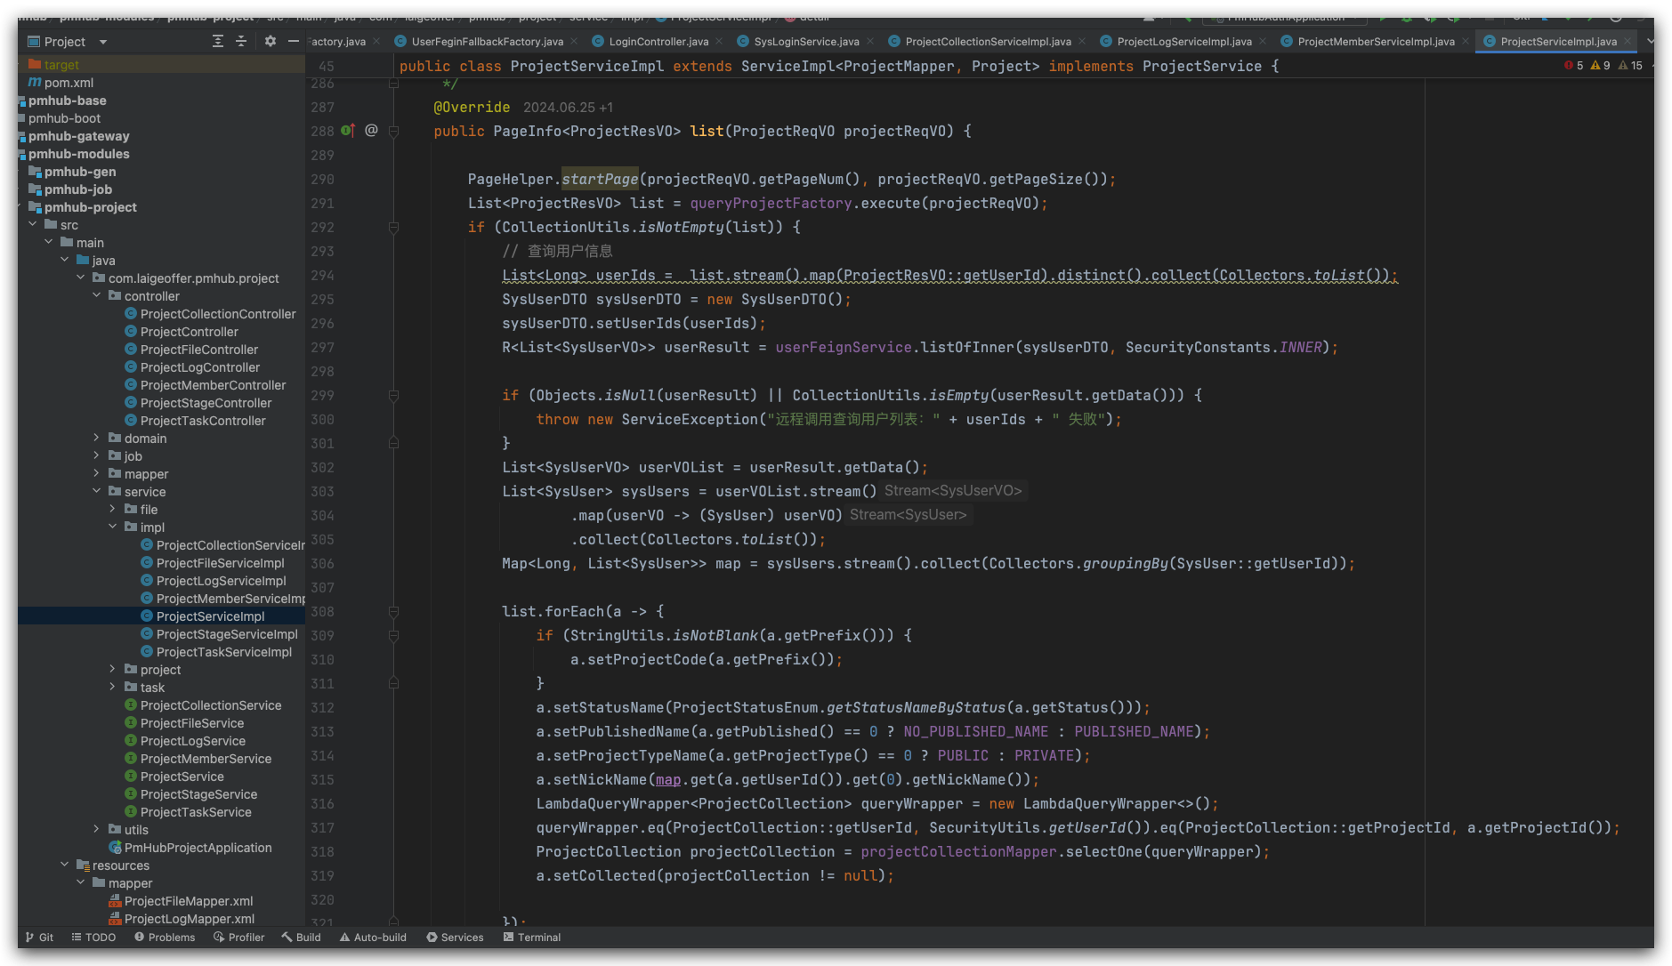Click the Collapse All icon in Project panel
The height and width of the screenshot is (966, 1672).
(x=241, y=42)
